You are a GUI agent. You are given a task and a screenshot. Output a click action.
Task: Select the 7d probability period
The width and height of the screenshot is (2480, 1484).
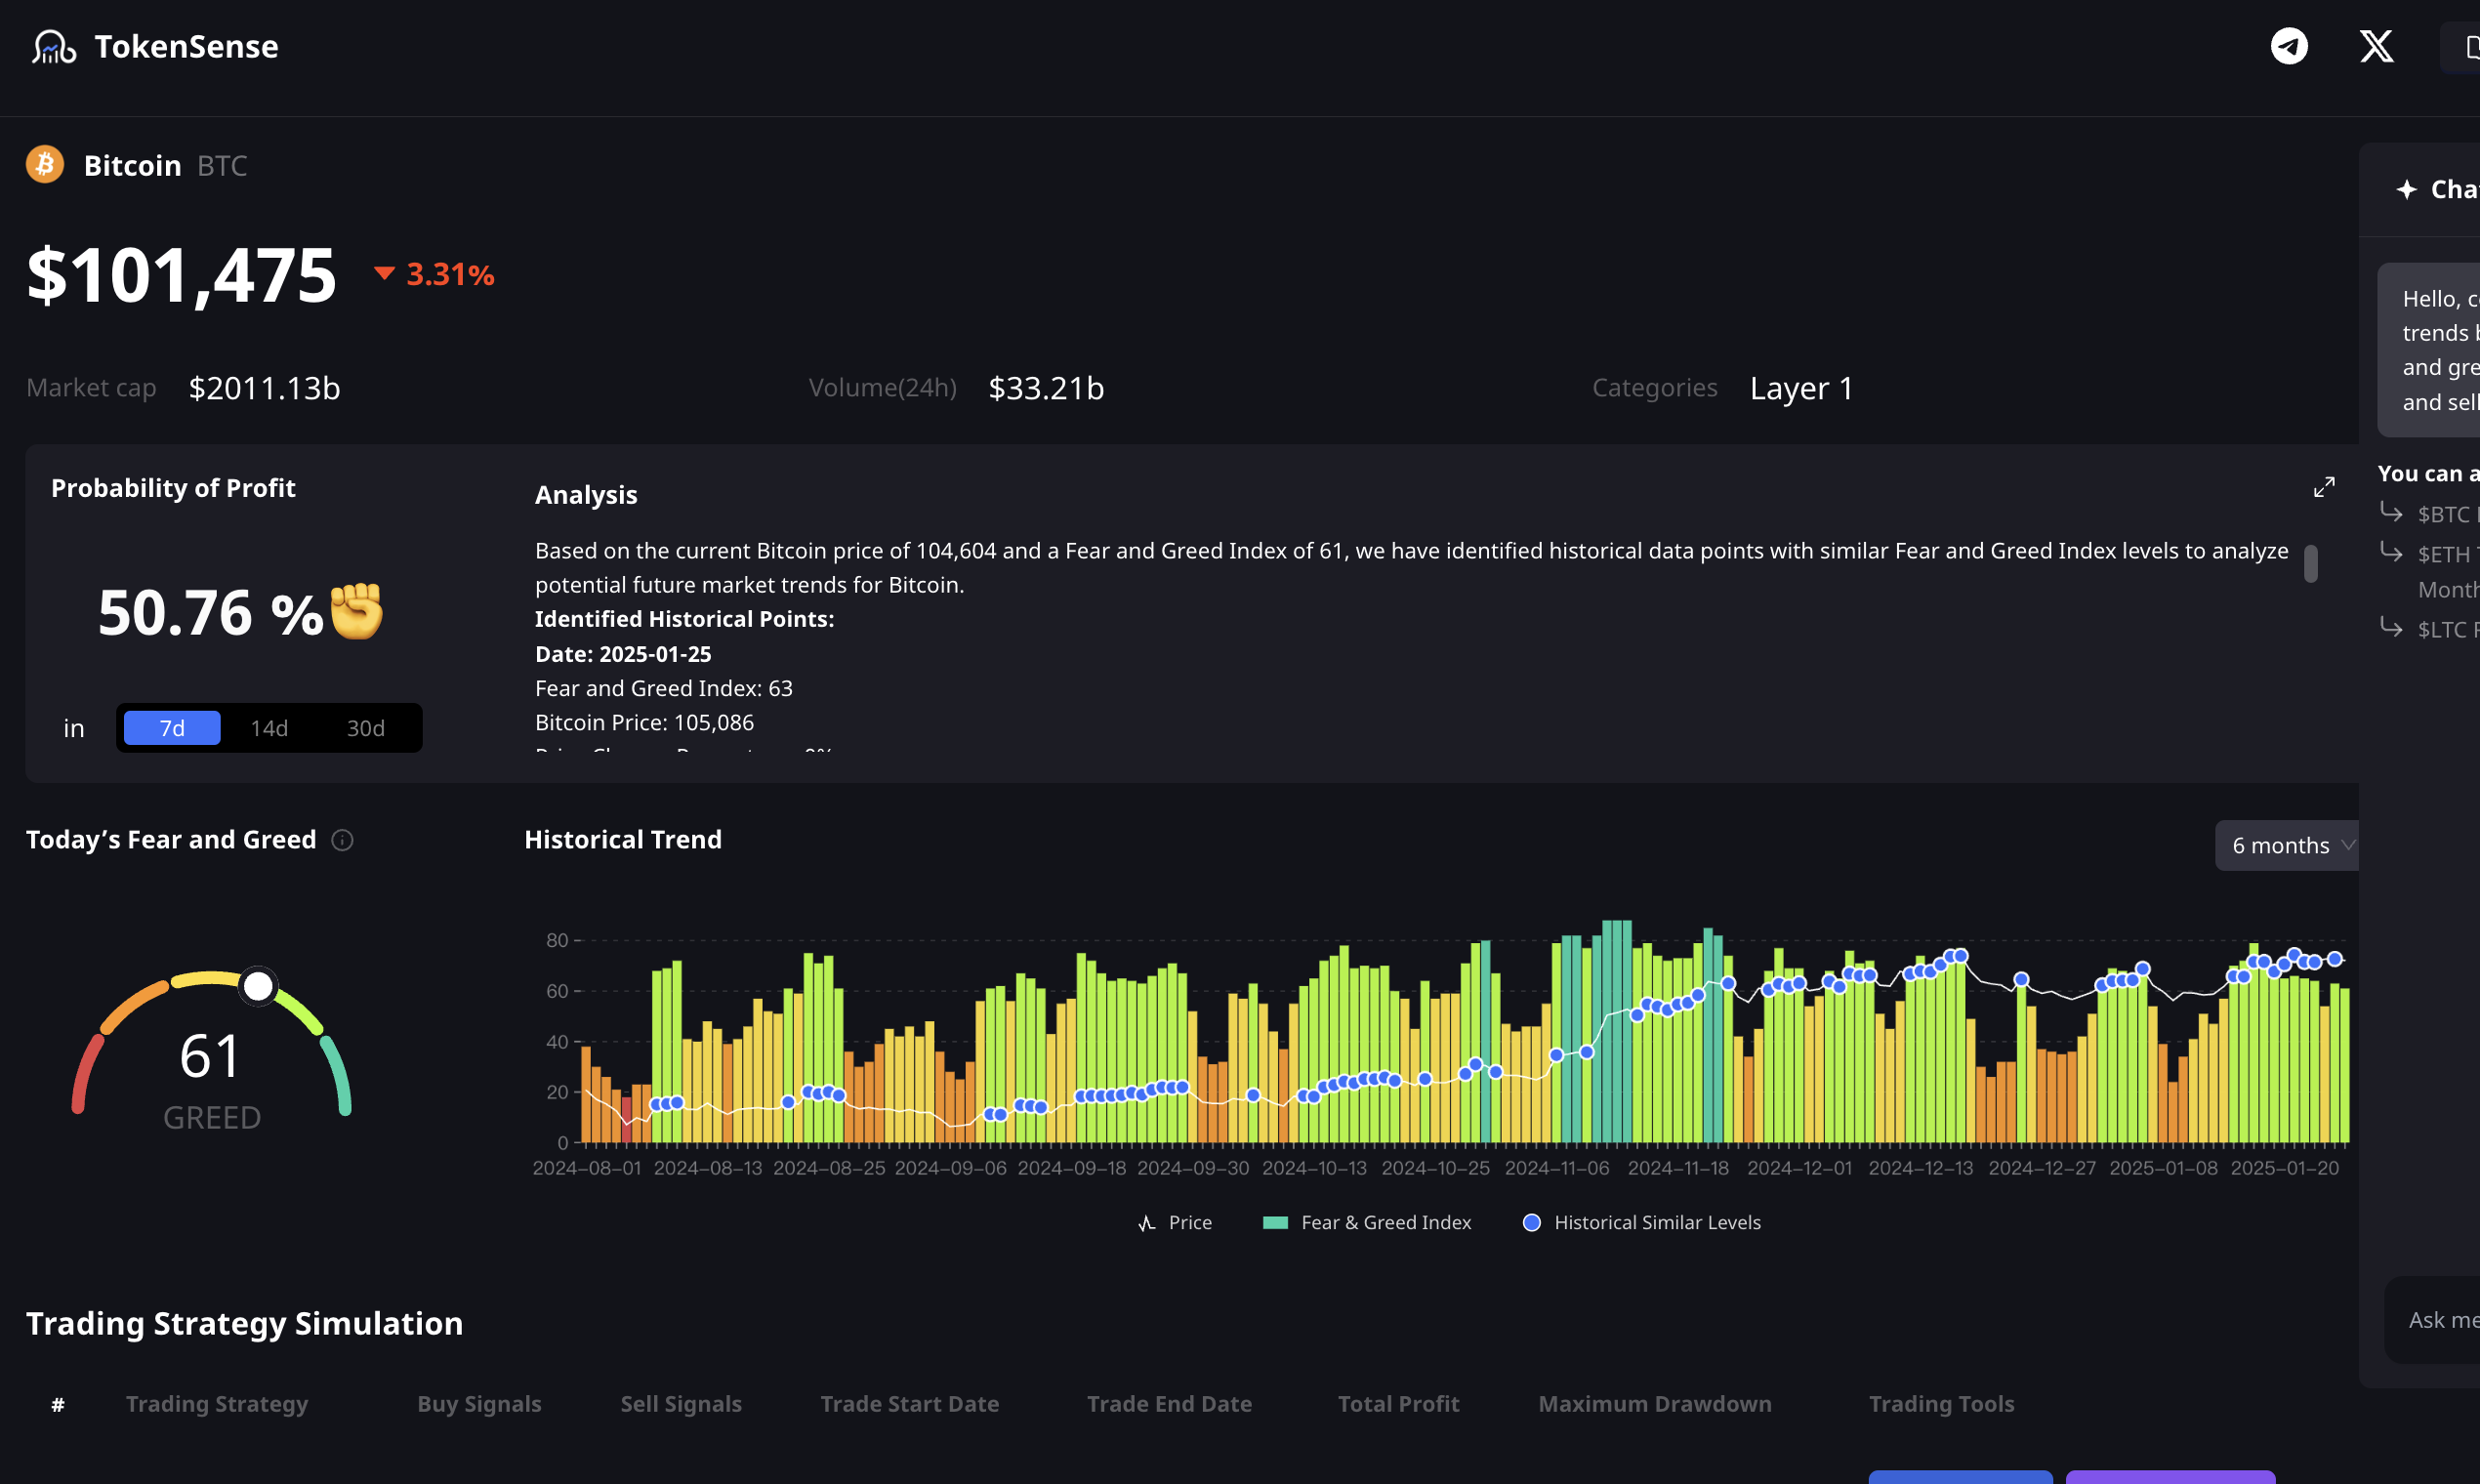(x=172, y=728)
